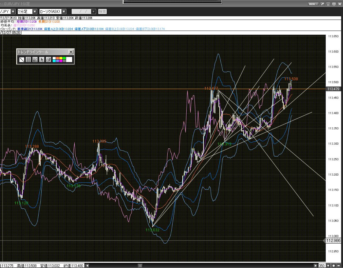Open the date picker dropdown arrow
The image size is (343, 268).
(x=94, y=11)
